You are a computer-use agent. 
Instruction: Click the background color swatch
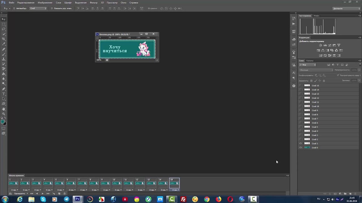(5, 124)
